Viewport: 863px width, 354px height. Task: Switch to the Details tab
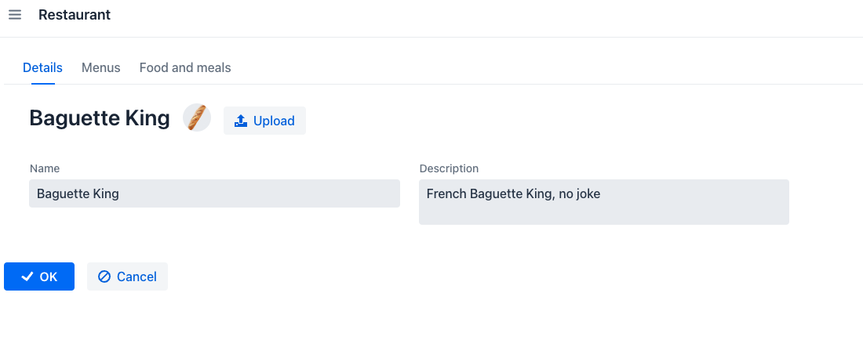(x=43, y=68)
